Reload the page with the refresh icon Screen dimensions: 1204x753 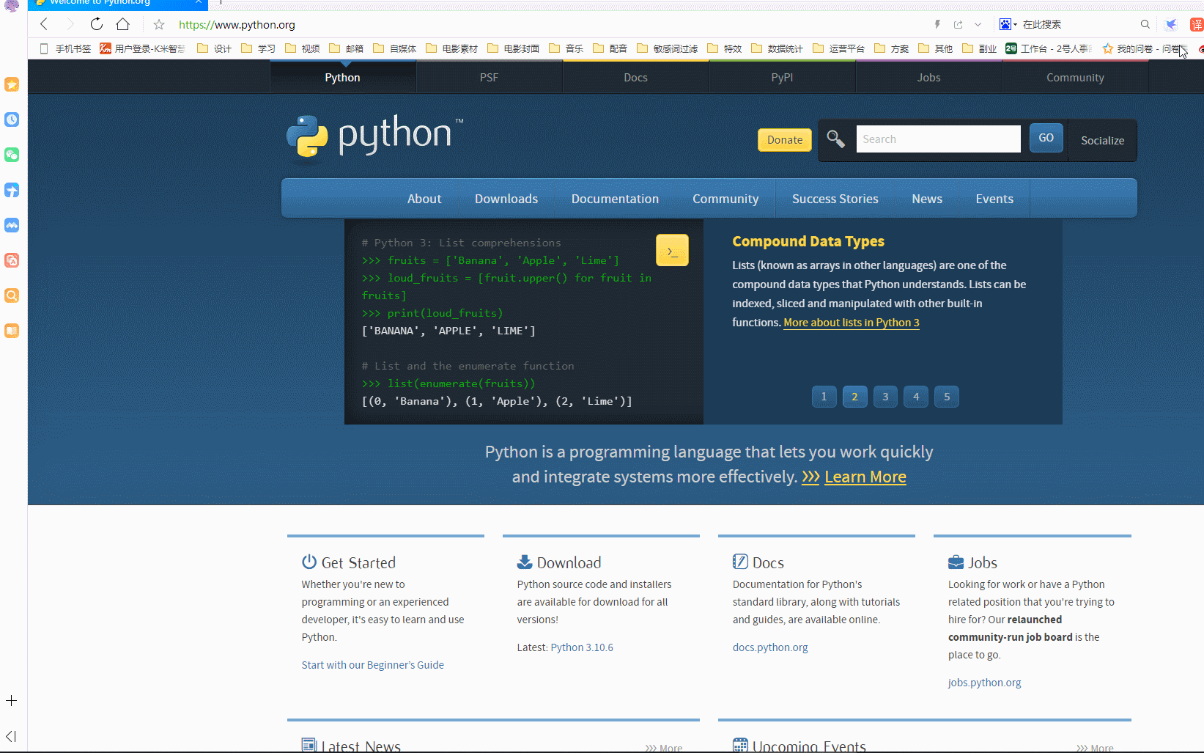click(x=97, y=24)
